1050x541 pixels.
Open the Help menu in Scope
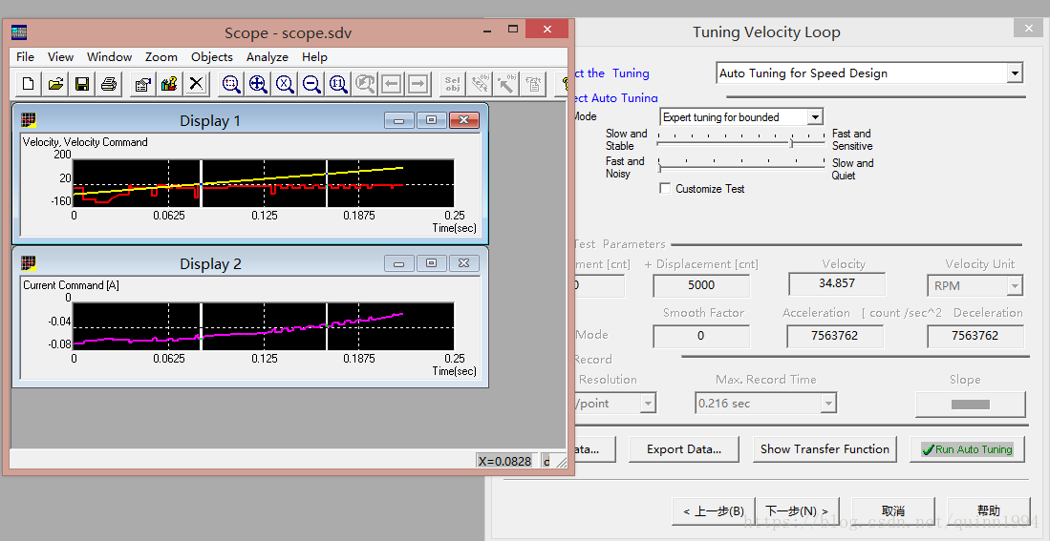(x=314, y=57)
